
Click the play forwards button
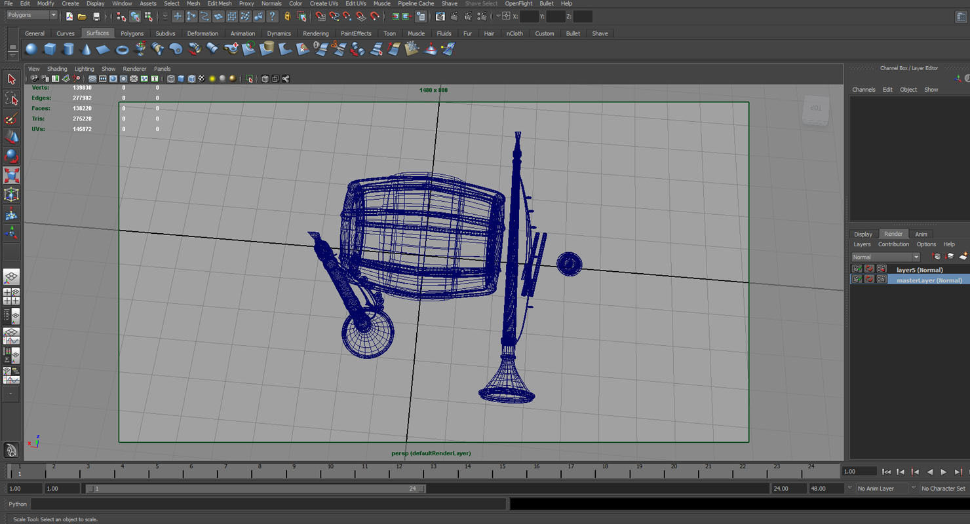click(944, 472)
